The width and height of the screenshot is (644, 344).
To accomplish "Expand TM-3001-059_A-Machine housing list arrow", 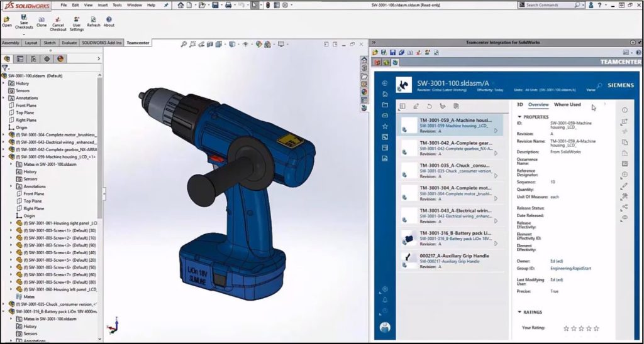I will point(496,131).
